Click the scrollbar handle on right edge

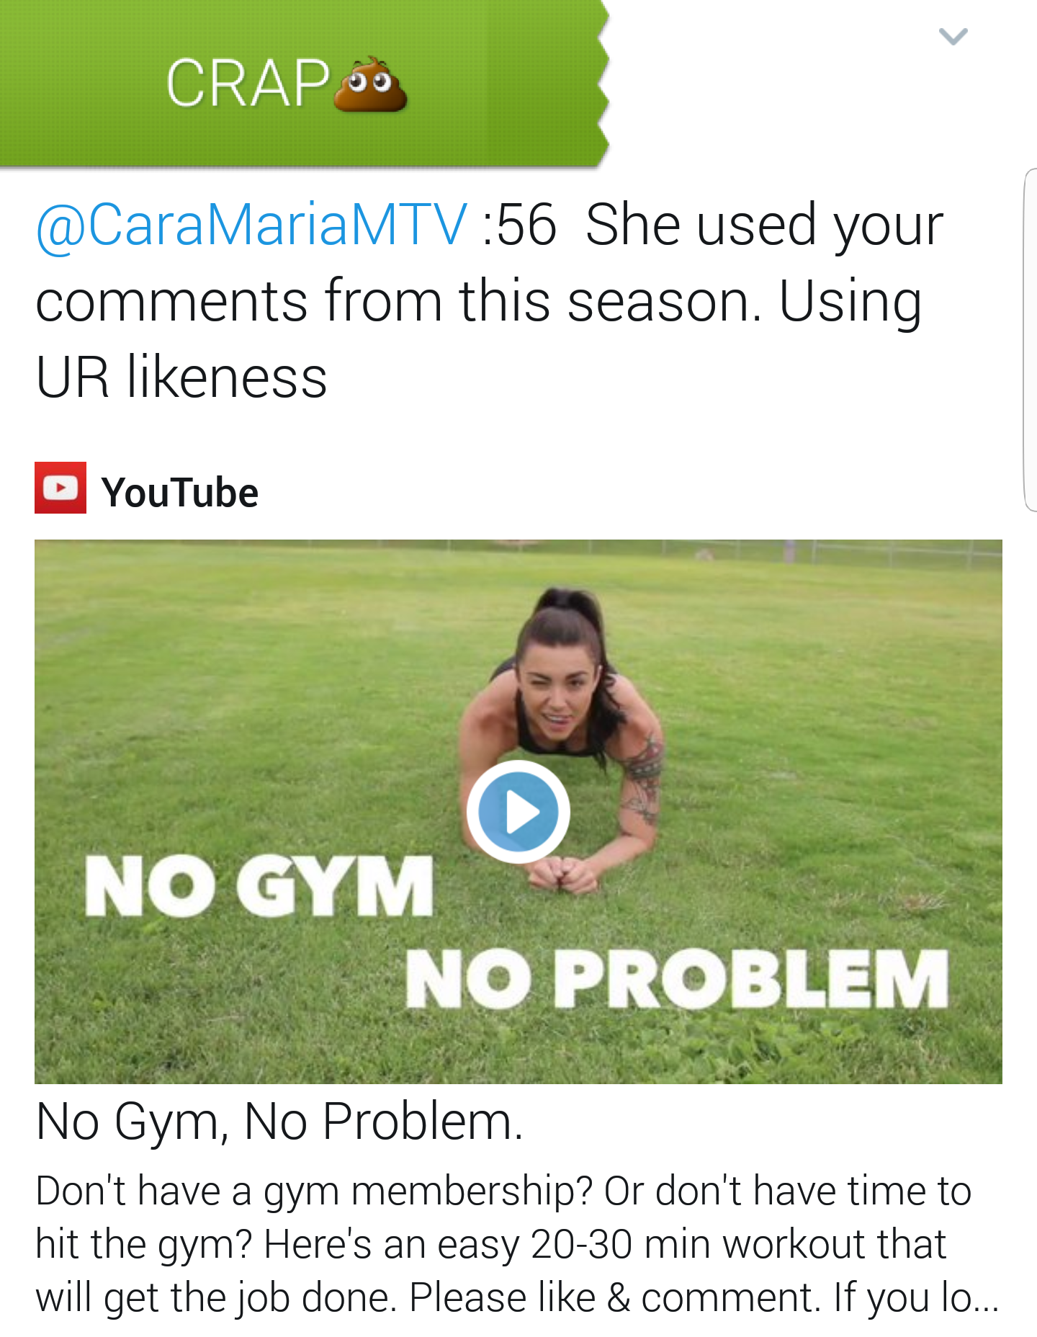tap(1031, 340)
